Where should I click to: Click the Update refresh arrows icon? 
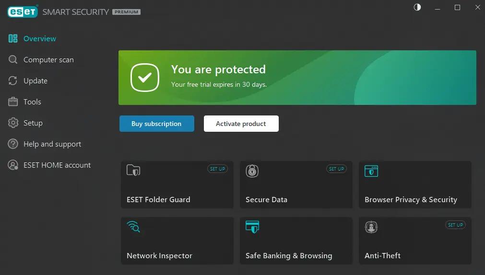pyautogui.click(x=13, y=80)
